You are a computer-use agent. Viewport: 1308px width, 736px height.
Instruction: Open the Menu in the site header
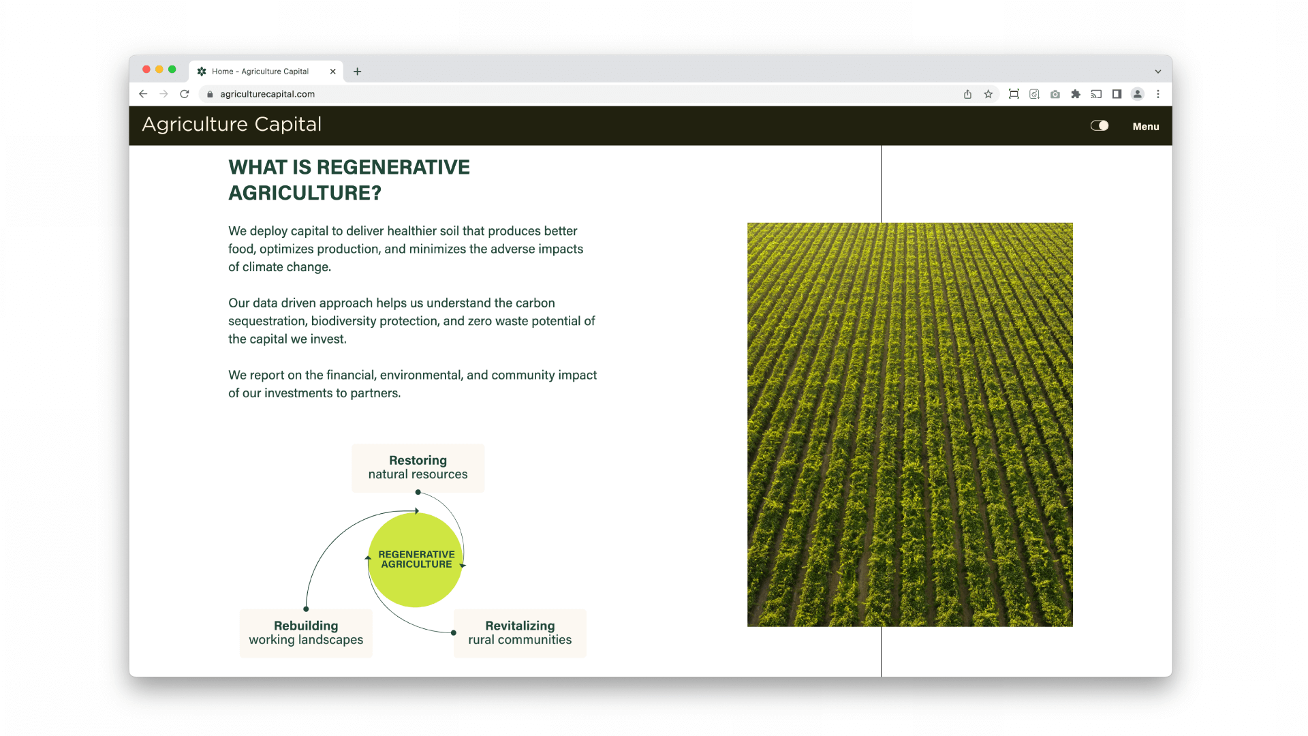[x=1145, y=126]
